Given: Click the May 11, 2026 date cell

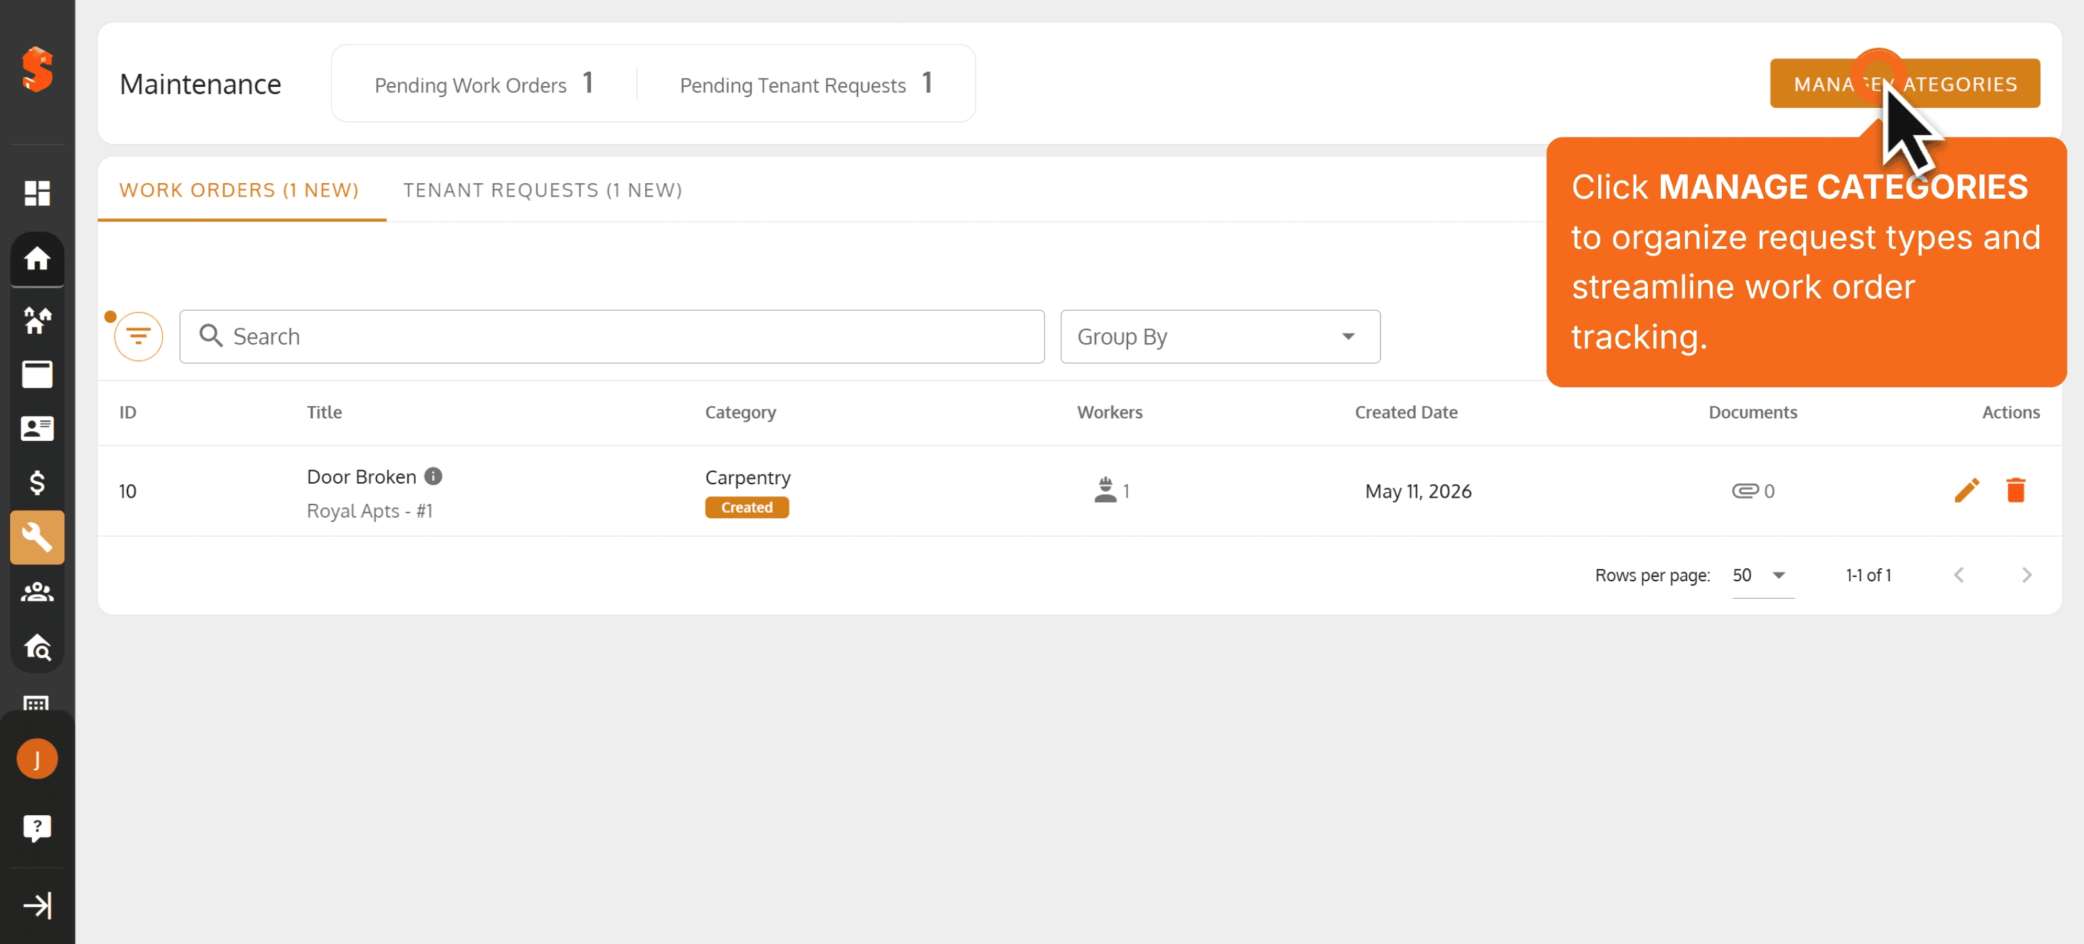Looking at the screenshot, I should tap(1419, 491).
